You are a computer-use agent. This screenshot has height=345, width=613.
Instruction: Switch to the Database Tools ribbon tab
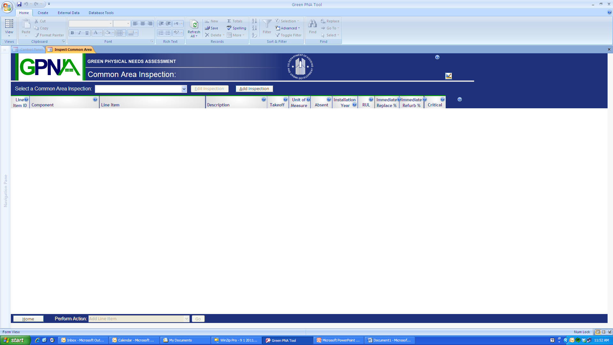[x=101, y=13]
